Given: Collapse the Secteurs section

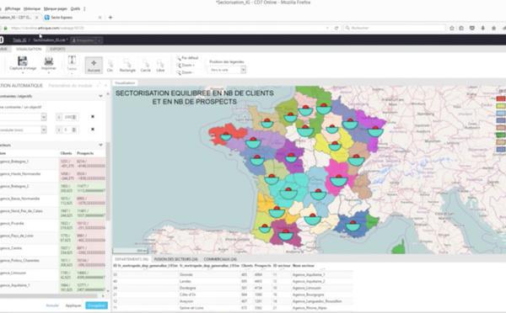Looking at the screenshot, I should [100, 145].
